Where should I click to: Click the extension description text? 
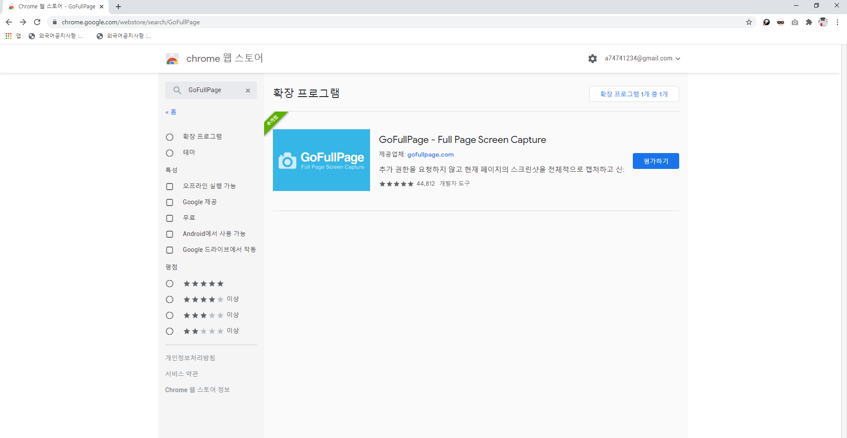[x=502, y=169]
